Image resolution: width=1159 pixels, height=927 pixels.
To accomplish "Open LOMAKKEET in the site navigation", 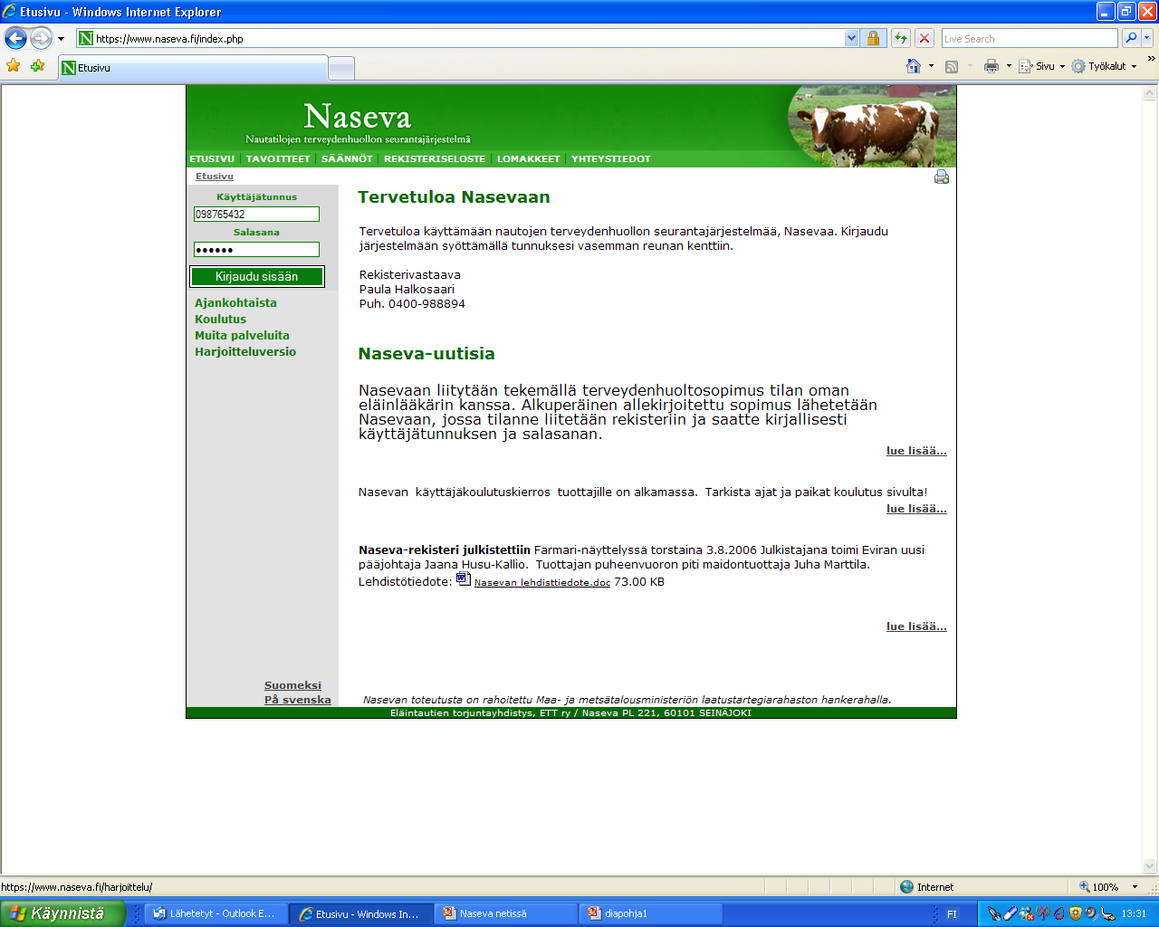I will (529, 158).
